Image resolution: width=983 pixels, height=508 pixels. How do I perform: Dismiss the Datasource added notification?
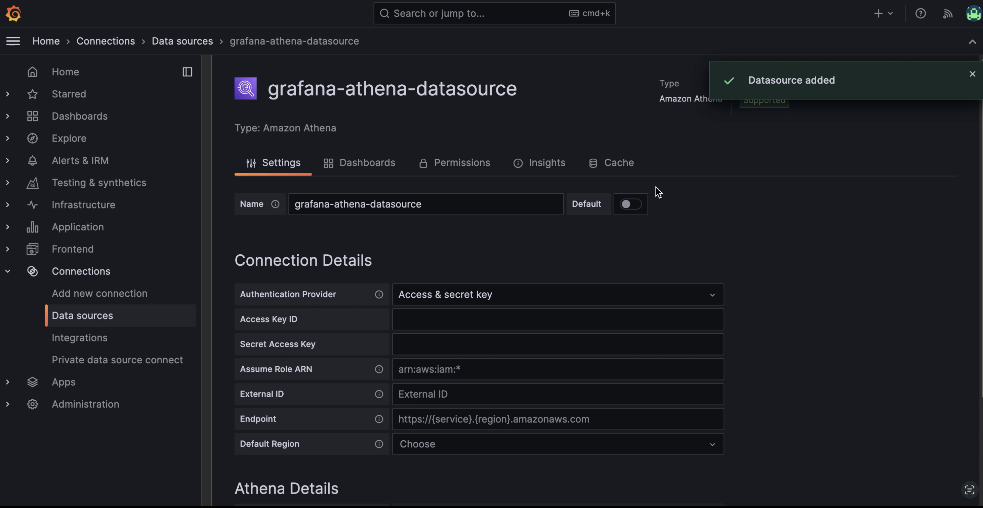972,74
